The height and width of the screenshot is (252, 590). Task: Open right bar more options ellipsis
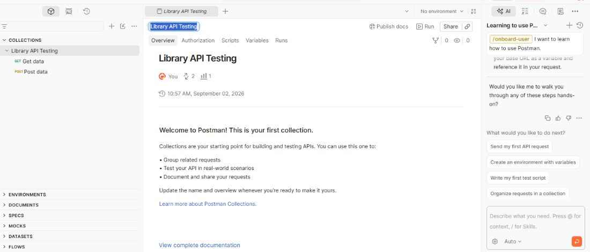click(576, 11)
